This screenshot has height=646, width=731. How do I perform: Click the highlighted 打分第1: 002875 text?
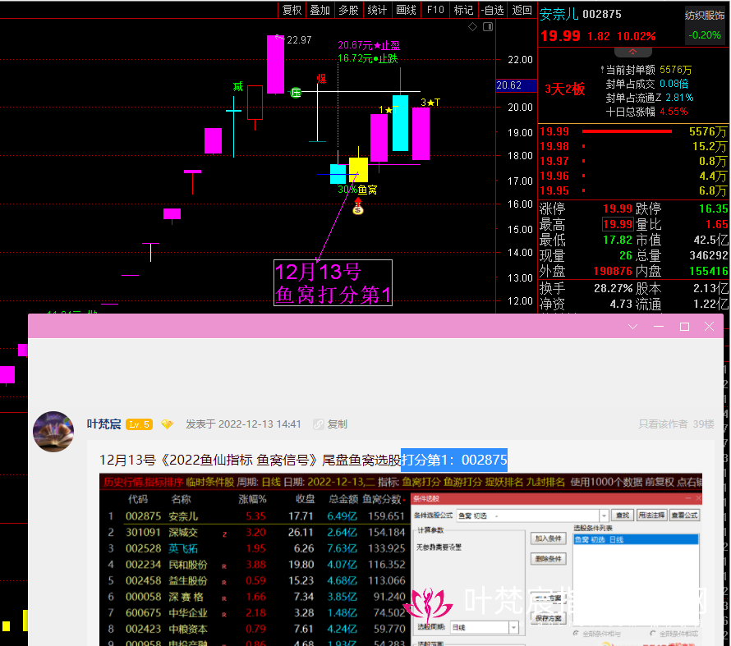click(x=454, y=460)
